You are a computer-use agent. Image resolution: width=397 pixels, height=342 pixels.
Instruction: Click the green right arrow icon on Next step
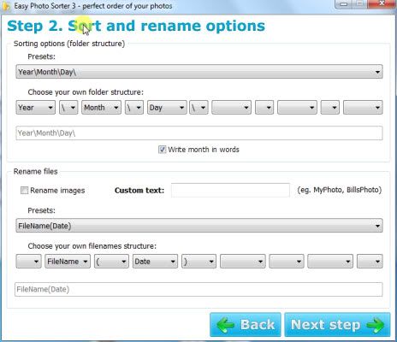[376, 325]
